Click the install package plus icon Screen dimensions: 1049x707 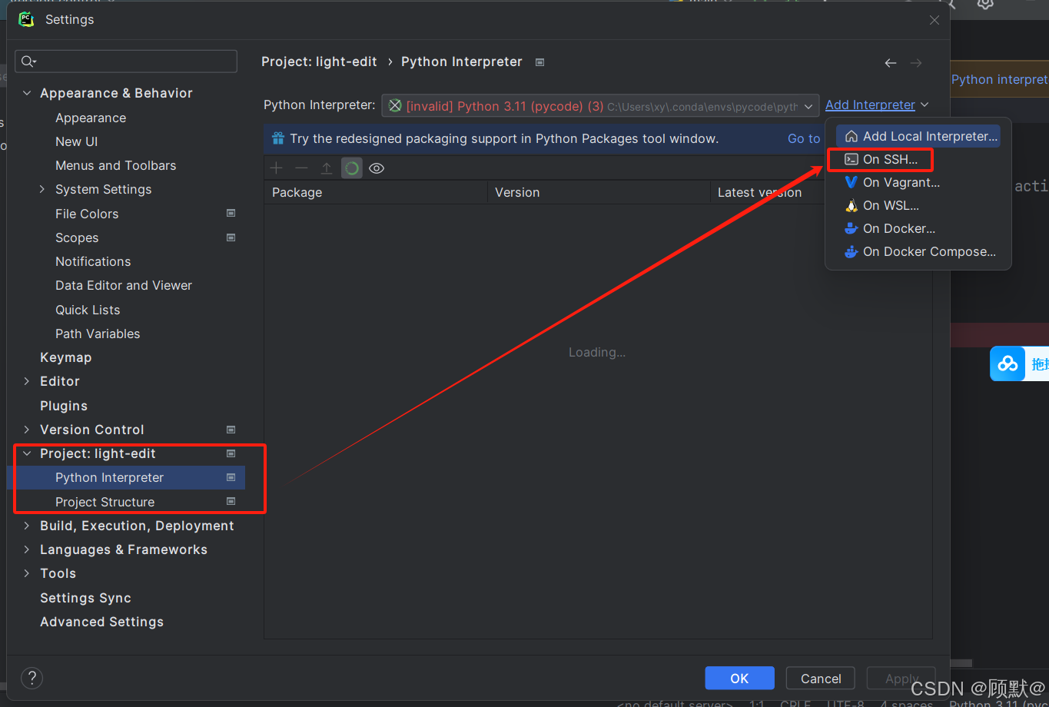pyautogui.click(x=277, y=168)
